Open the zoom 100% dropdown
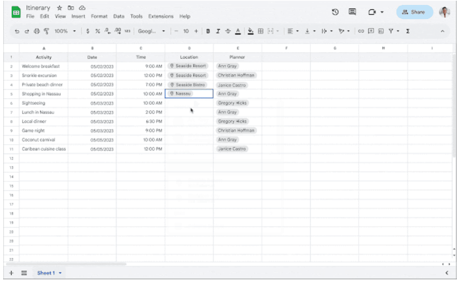The width and height of the screenshot is (467, 285). click(65, 31)
